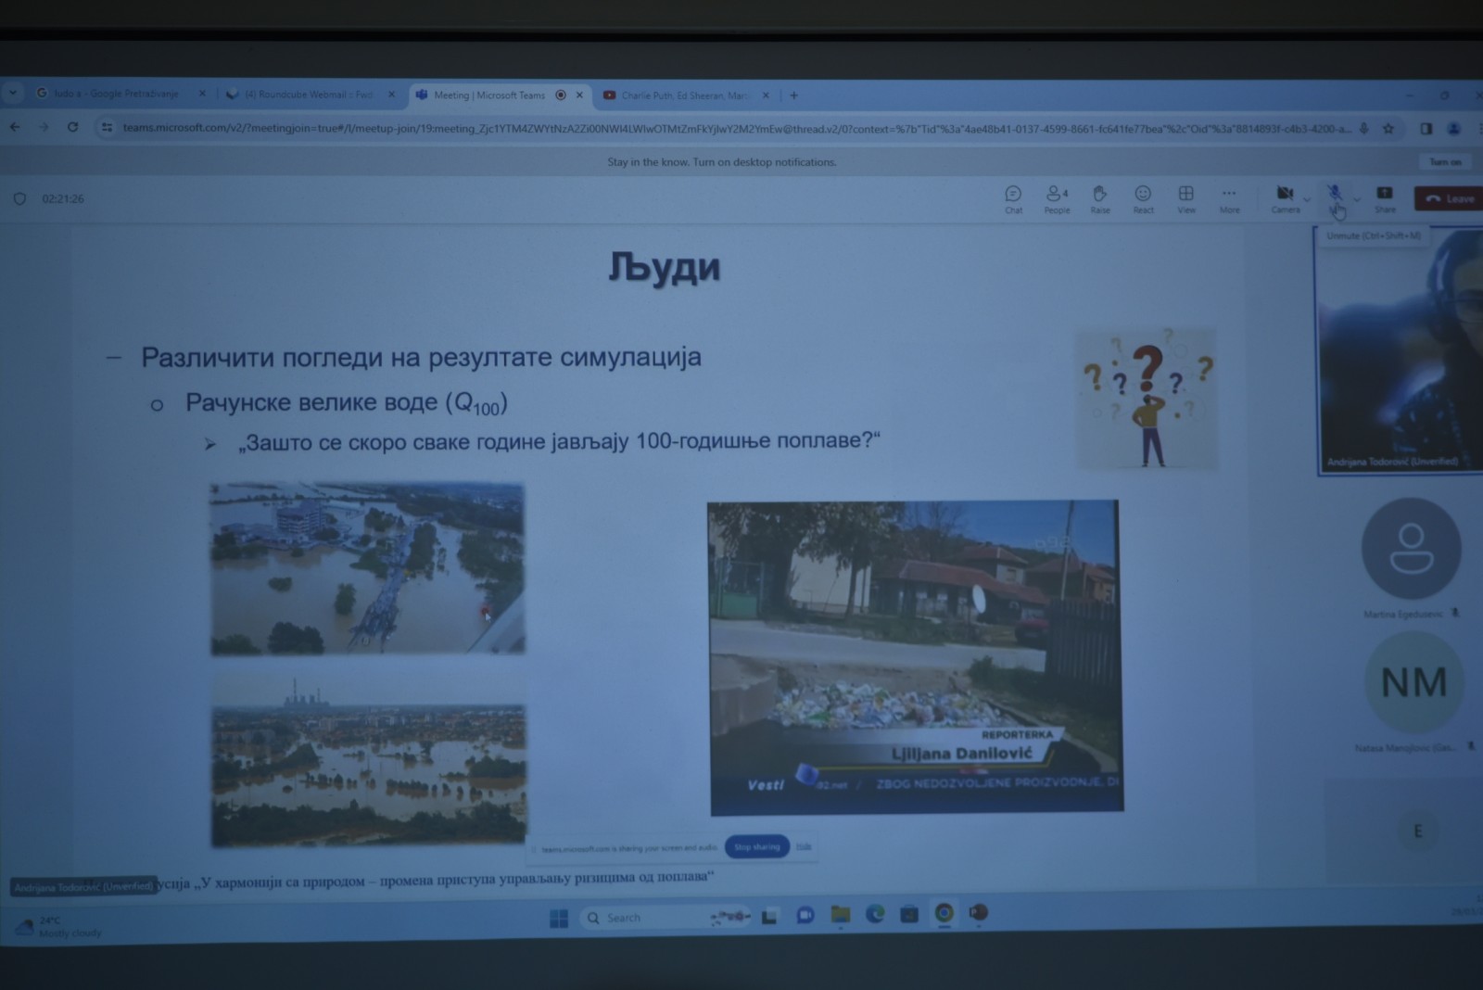
Task: Turn on desktop notifications
Action: tap(1445, 162)
